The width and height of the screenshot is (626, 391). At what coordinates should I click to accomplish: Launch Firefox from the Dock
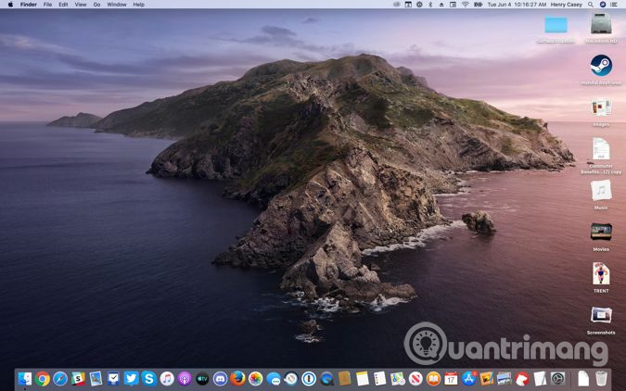(x=238, y=378)
